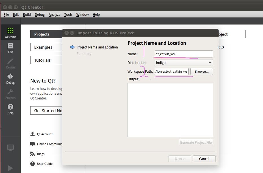Select the Projects tab on Welcome page
Image resolution: width=263 pixels, height=173 pixels.
[46, 34]
